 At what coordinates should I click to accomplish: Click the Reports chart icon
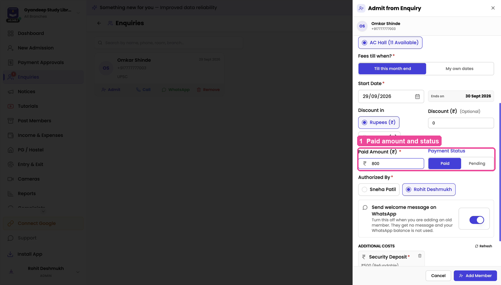(x=11, y=193)
